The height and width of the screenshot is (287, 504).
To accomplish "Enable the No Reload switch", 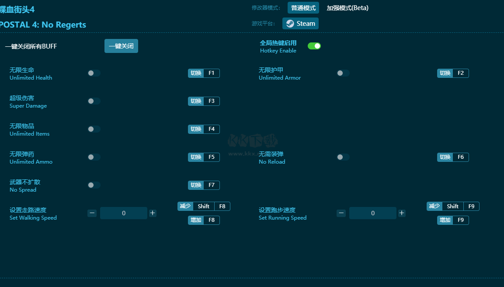I will click(343, 157).
